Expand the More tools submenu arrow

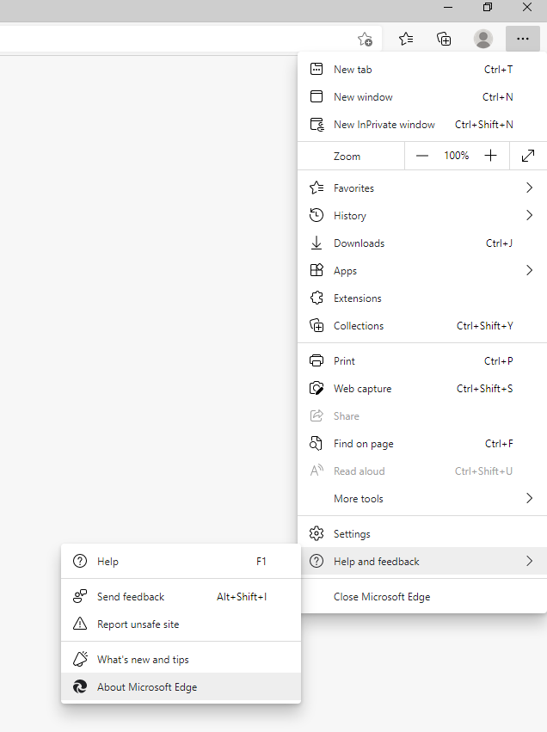[x=529, y=498]
